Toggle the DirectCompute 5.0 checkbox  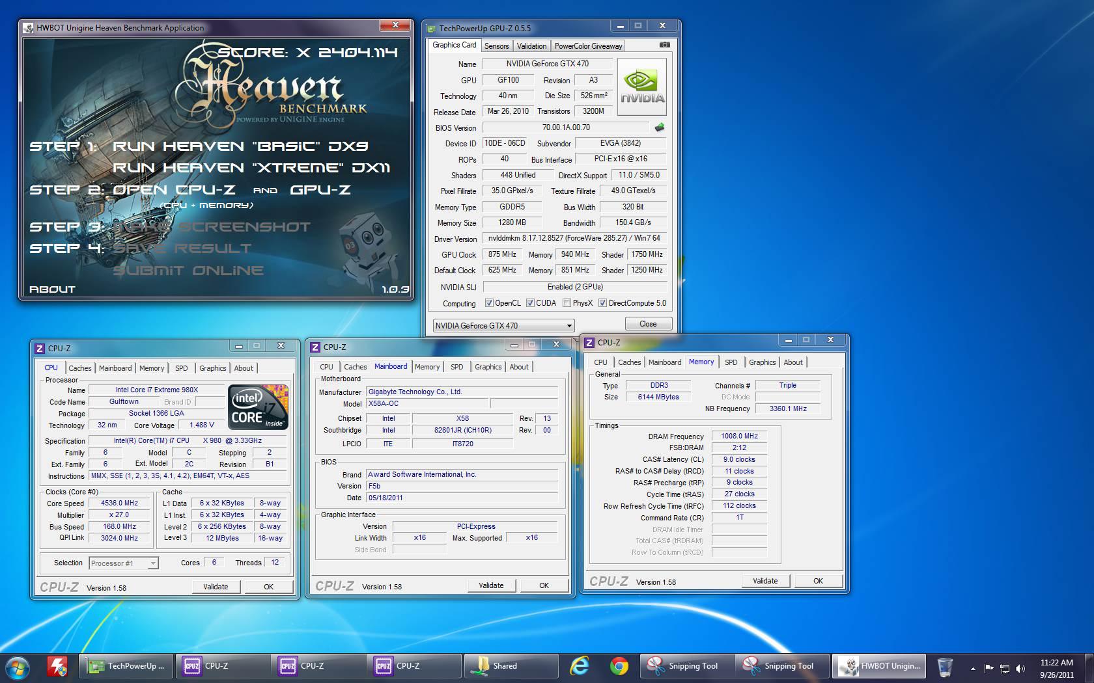[x=602, y=303]
